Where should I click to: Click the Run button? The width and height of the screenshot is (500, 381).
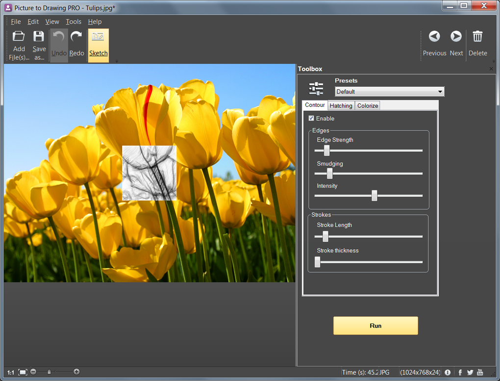tap(375, 326)
